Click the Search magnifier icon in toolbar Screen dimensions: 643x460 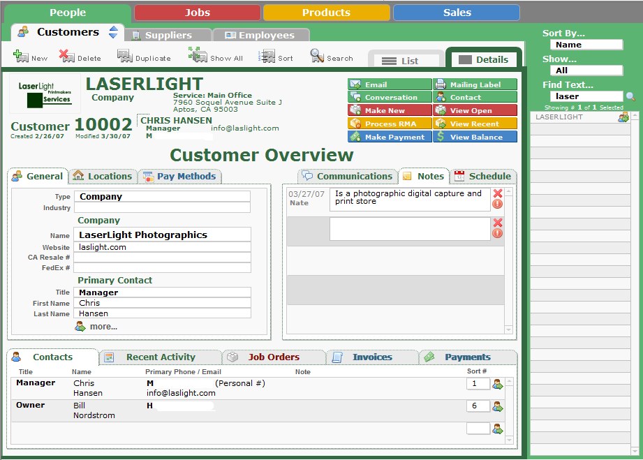click(x=317, y=56)
